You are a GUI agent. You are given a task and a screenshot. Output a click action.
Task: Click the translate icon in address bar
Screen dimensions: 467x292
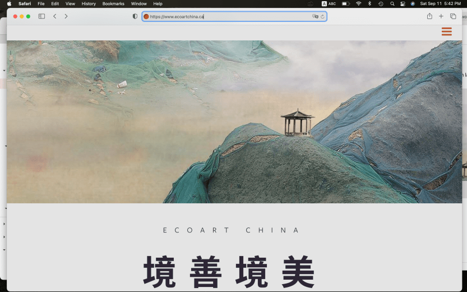point(315,16)
